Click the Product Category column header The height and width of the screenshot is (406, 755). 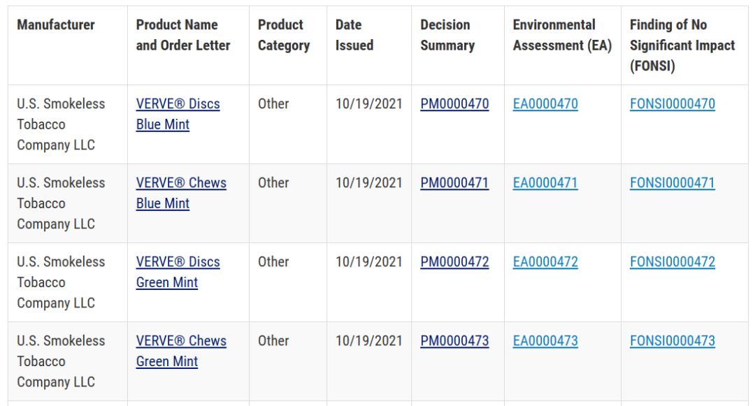click(x=284, y=35)
